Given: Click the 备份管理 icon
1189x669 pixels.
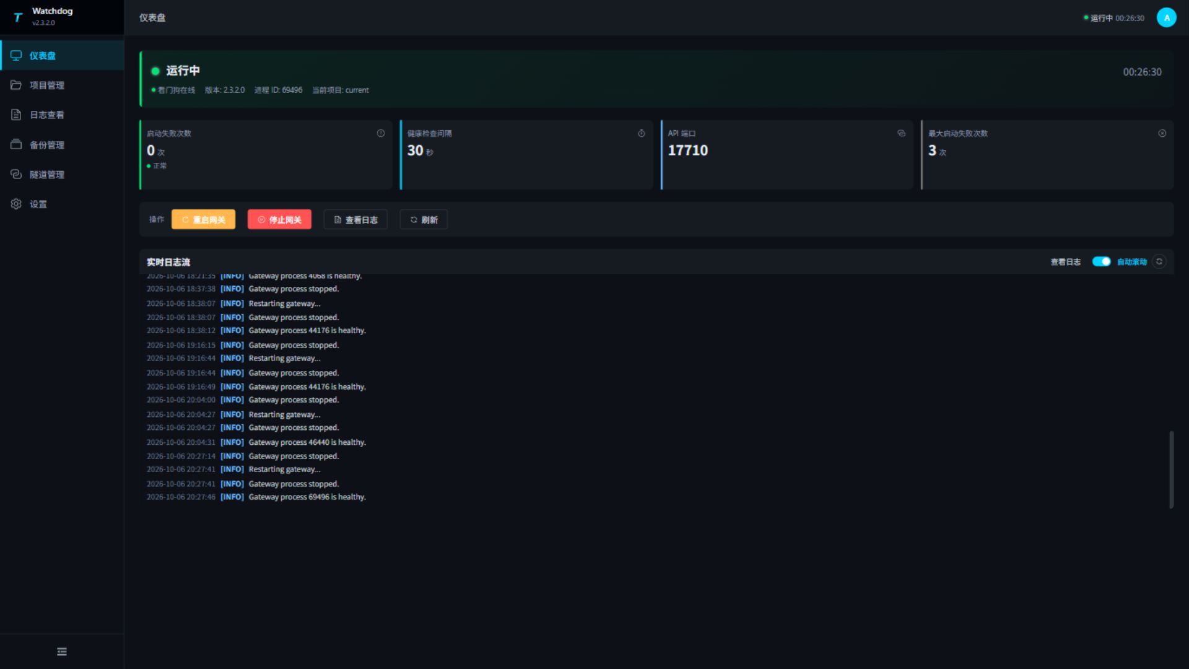Looking at the screenshot, I should pos(16,144).
